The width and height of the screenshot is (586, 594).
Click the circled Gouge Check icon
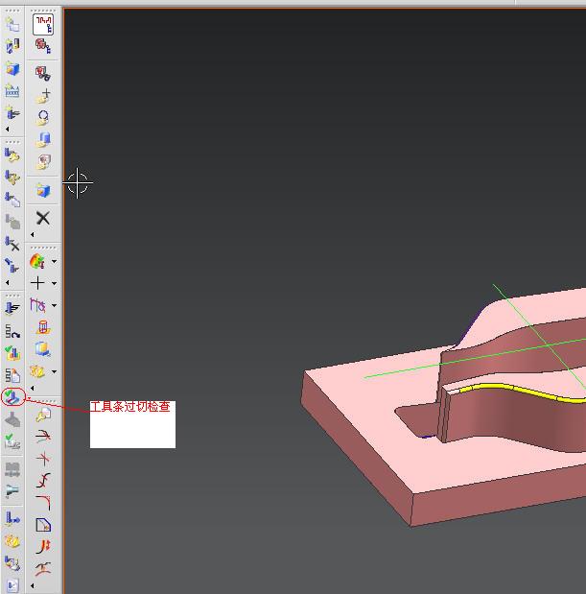13,397
